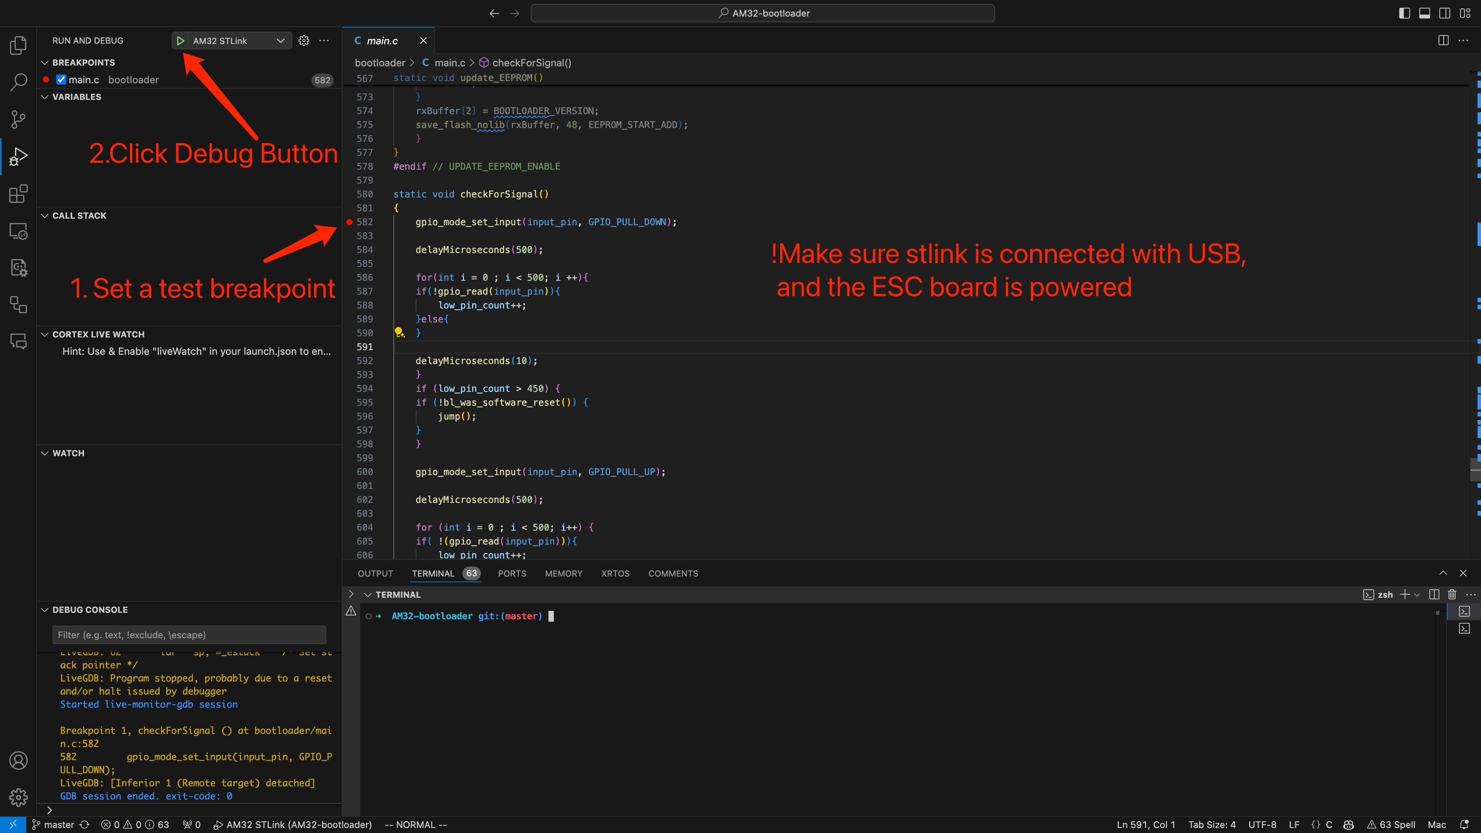
Task: Collapse TERMINAL group header
Action: click(368, 594)
